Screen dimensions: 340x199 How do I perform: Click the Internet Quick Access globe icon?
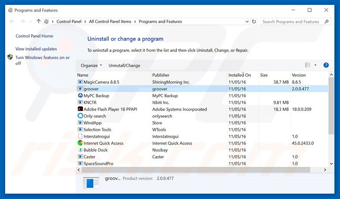click(80, 143)
